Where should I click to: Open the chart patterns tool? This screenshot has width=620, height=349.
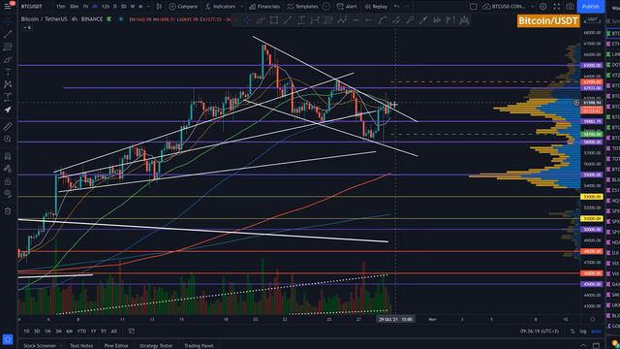pyautogui.click(x=8, y=84)
